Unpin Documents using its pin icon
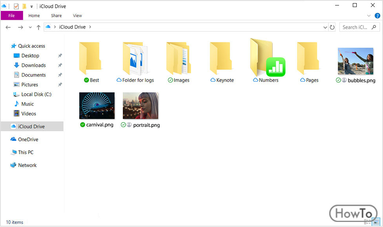This screenshot has width=383, height=227. click(x=60, y=75)
